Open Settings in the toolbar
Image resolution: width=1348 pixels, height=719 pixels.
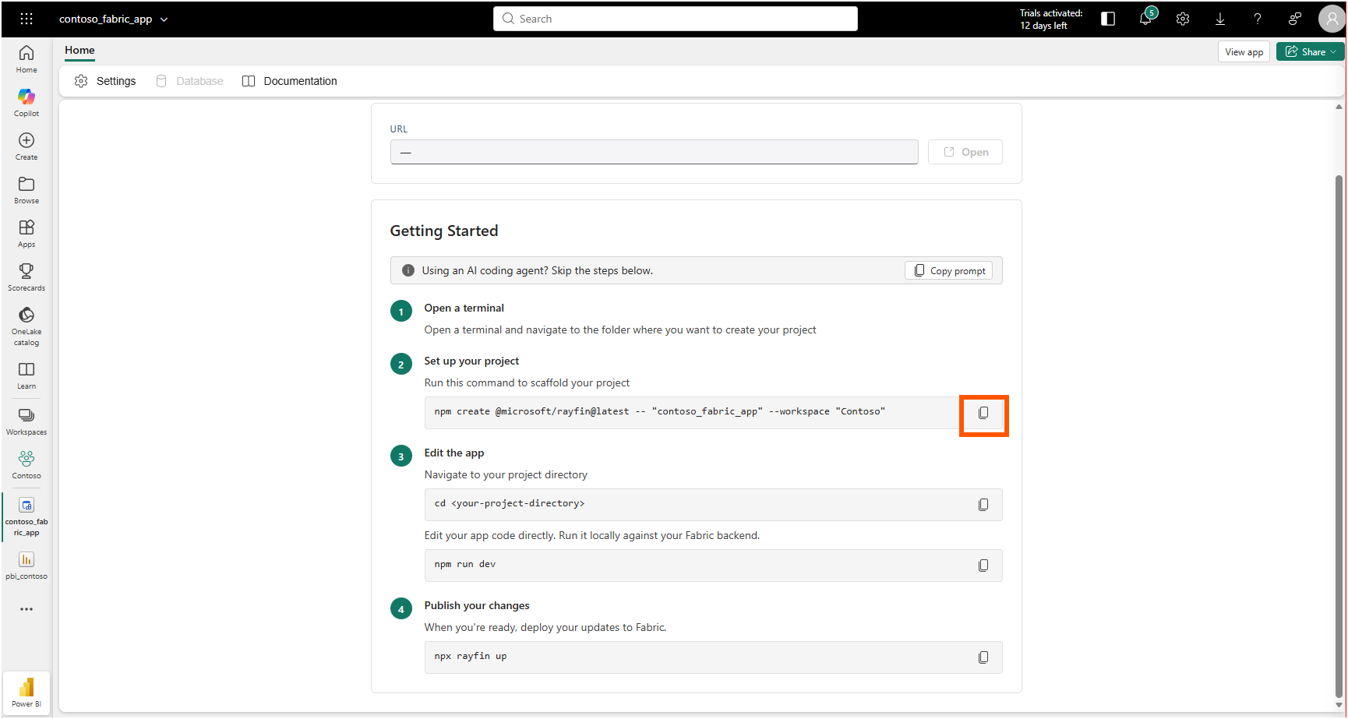pos(105,81)
